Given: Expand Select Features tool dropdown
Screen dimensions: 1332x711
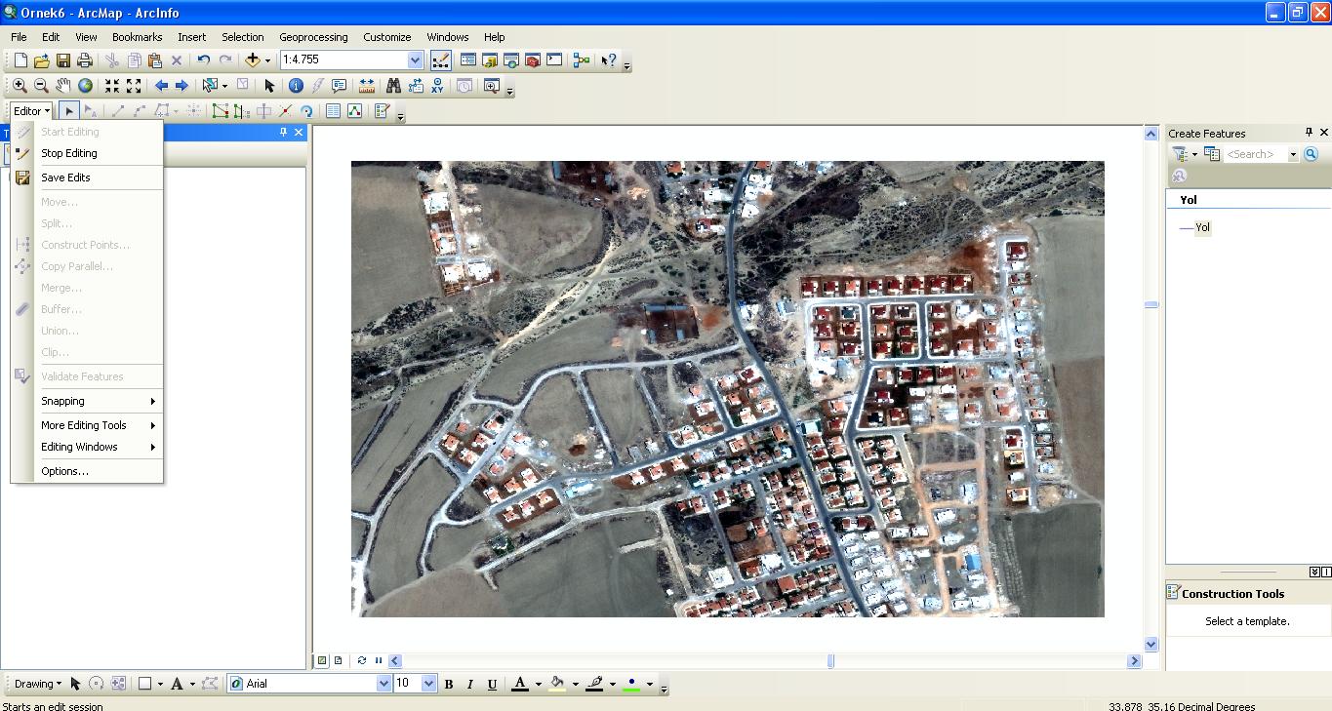Looking at the screenshot, I should 224,86.
